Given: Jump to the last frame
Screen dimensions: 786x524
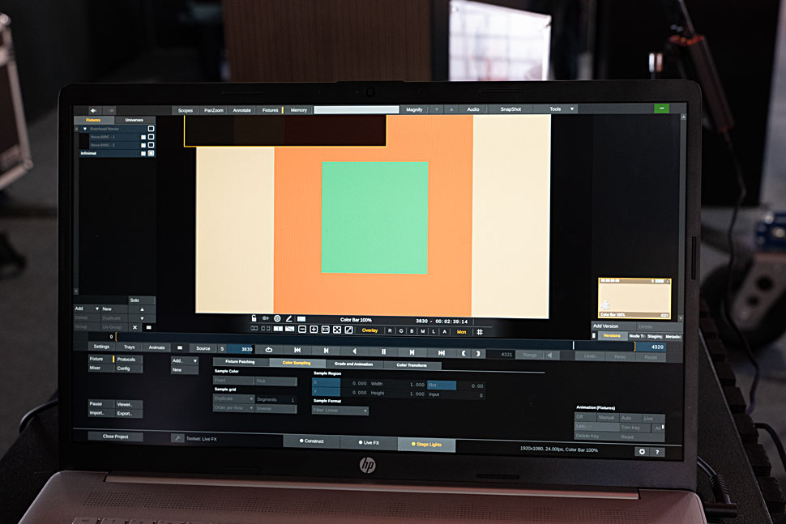Looking at the screenshot, I should pos(441,352).
